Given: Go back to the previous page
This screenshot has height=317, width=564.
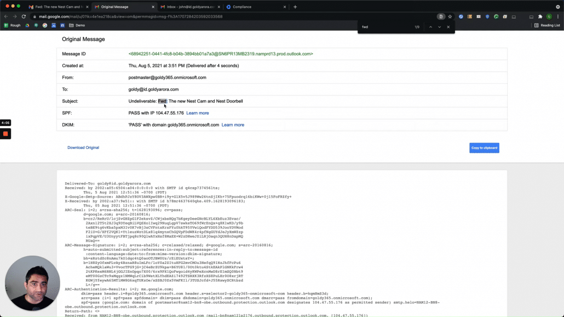Looking at the screenshot, I should pyautogui.click(x=6, y=16).
